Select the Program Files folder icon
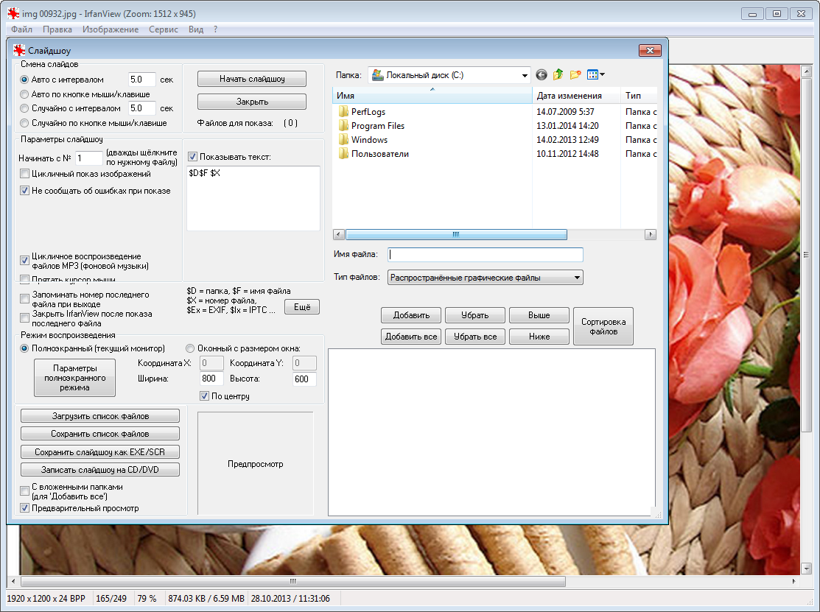Viewport: 820px width, 612px height. tap(343, 126)
